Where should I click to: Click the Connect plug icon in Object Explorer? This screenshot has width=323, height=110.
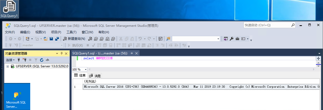pos(19,60)
